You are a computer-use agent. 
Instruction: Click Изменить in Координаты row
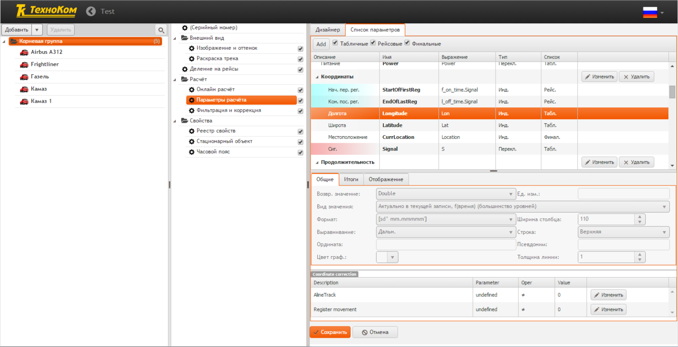click(599, 77)
